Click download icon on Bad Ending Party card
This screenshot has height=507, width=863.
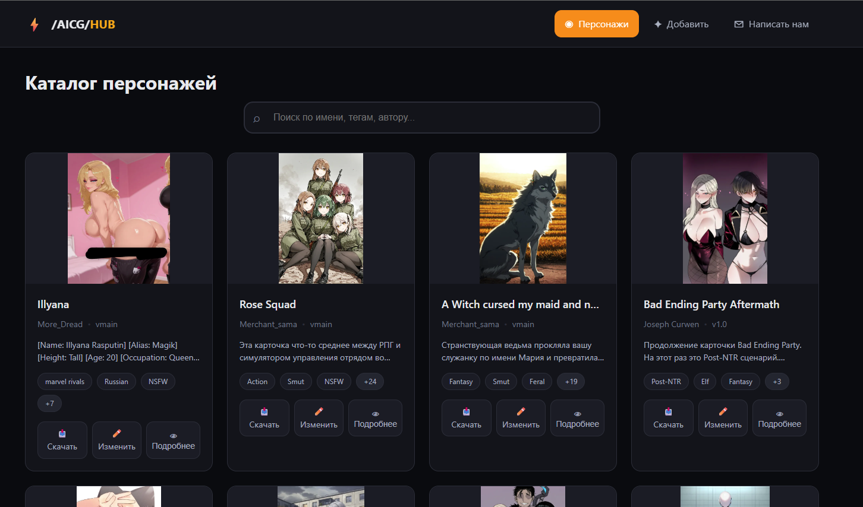click(x=669, y=412)
